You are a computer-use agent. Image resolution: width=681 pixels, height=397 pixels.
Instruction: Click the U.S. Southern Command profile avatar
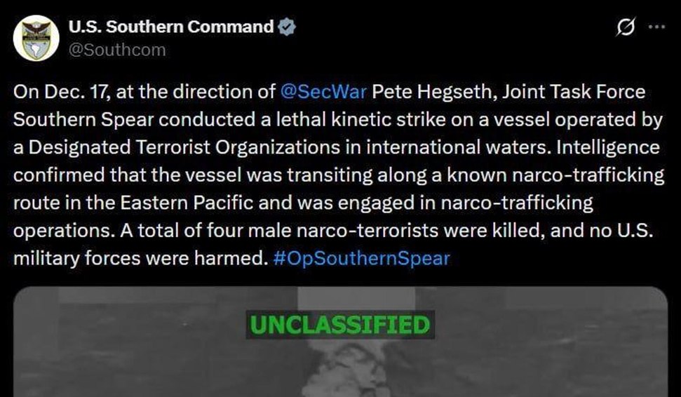tap(36, 38)
